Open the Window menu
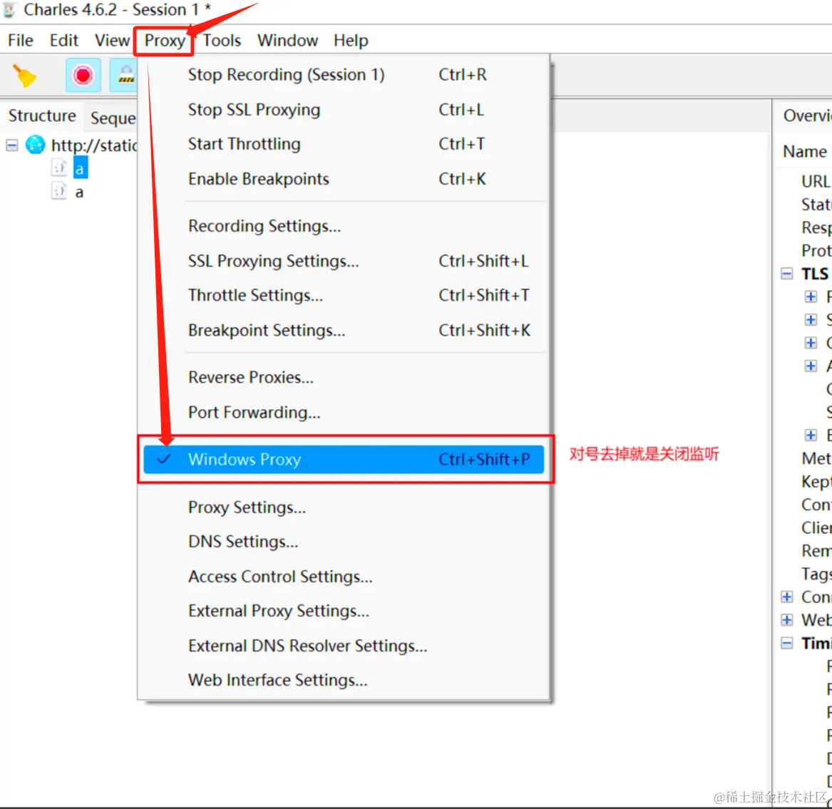The width and height of the screenshot is (832, 809). coord(287,41)
